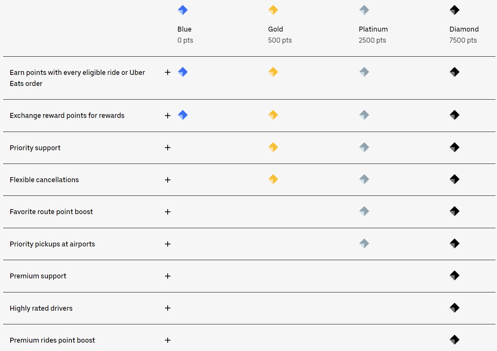Click the Blue tier diamond icon in header
497x351 pixels.
[x=183, y=10]
